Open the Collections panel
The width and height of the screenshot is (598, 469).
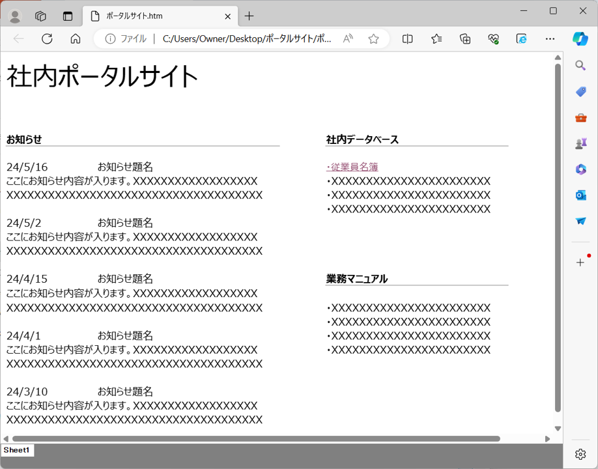(465, 39)
